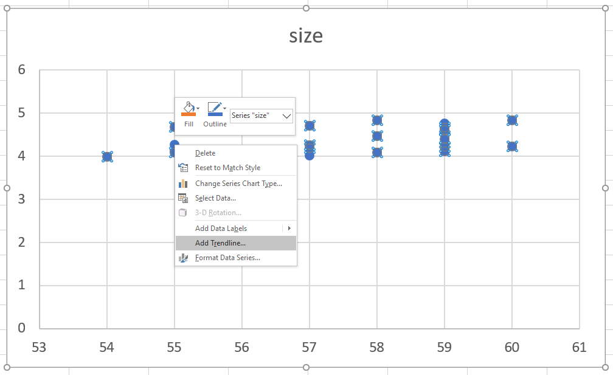This screenshot has width=613, height=375.
Task: Click the Select Data table icon
Action: (183, 198)
